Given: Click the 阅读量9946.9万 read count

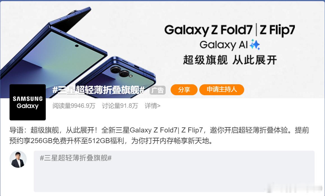Looking at the screenshot, I should [74, 106].
